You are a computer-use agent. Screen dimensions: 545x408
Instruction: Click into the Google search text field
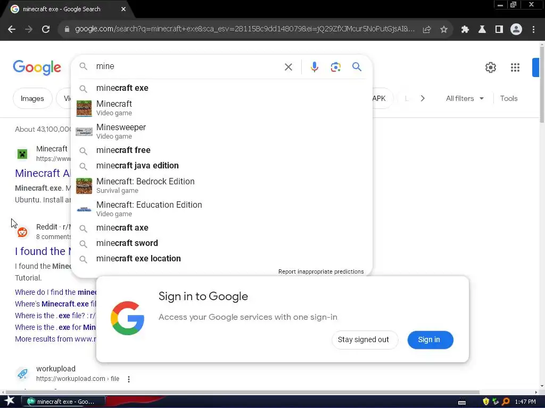coord(188,66)
